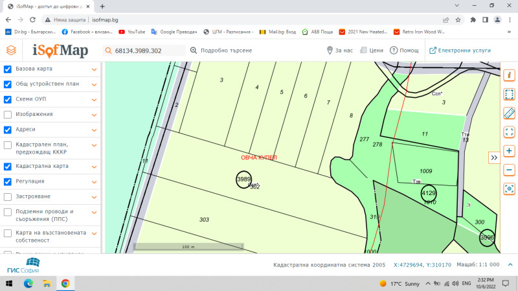Uncheck the Схеми ОУП layer
Image resolution: width=518 pixels, height=291 pixels.
[8, 100]
